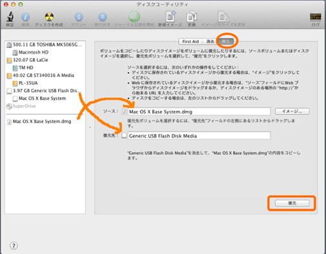Click the New Image toolbar icon
The height and width of the screenshot is (254, 326).
(170, 16)
